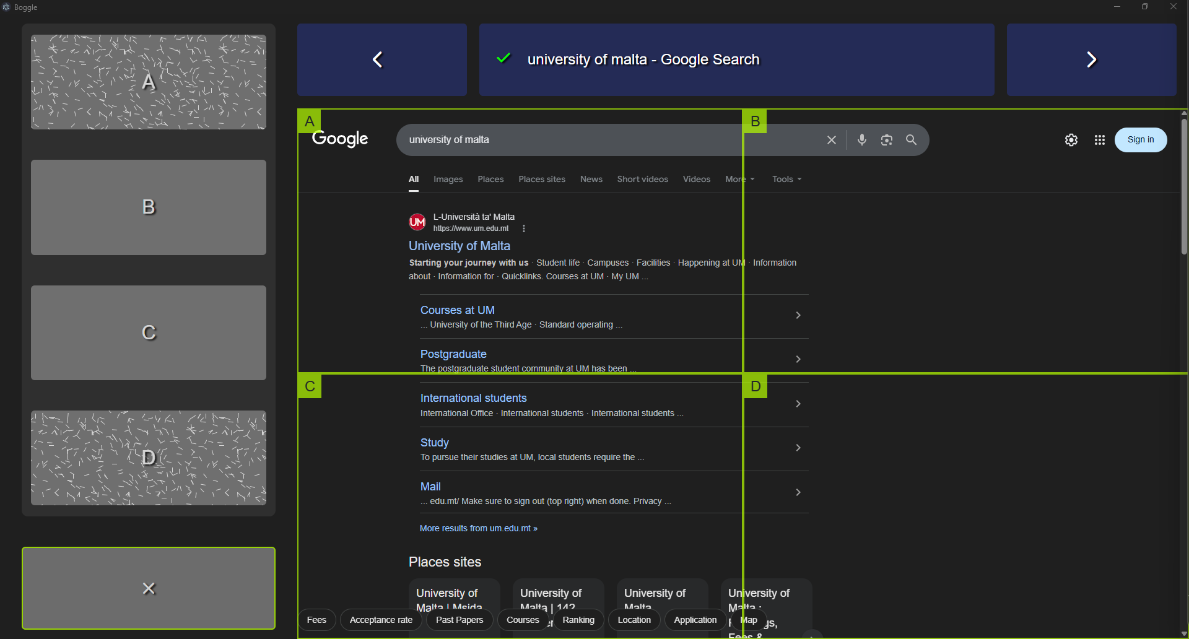Open the Google apps grid
Screen dimensions: 1189x639
[1100, 140]
